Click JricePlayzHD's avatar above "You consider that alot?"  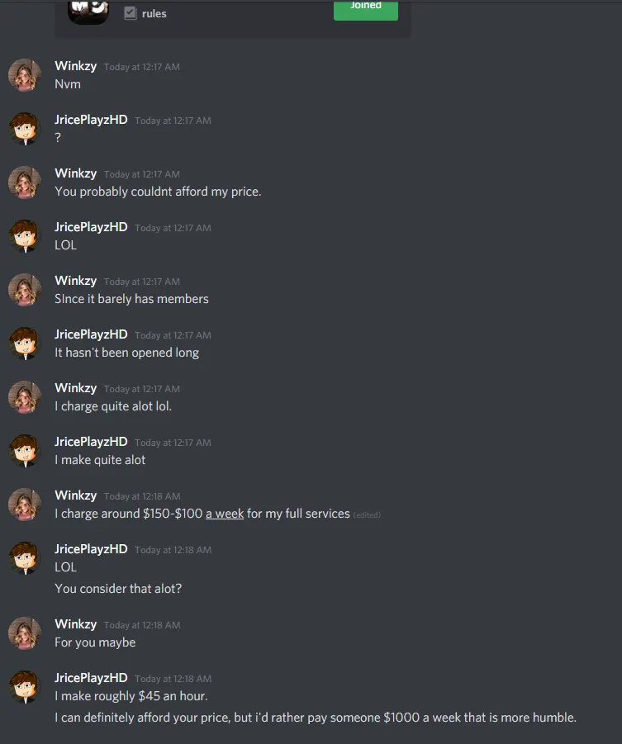coord(25,557)
